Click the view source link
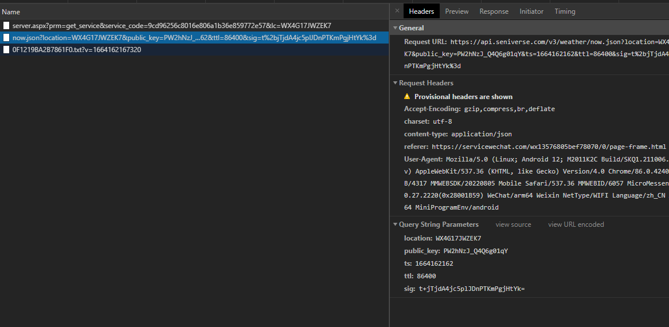669x327 pixels. pyautogui.click(x=513, y=224)
